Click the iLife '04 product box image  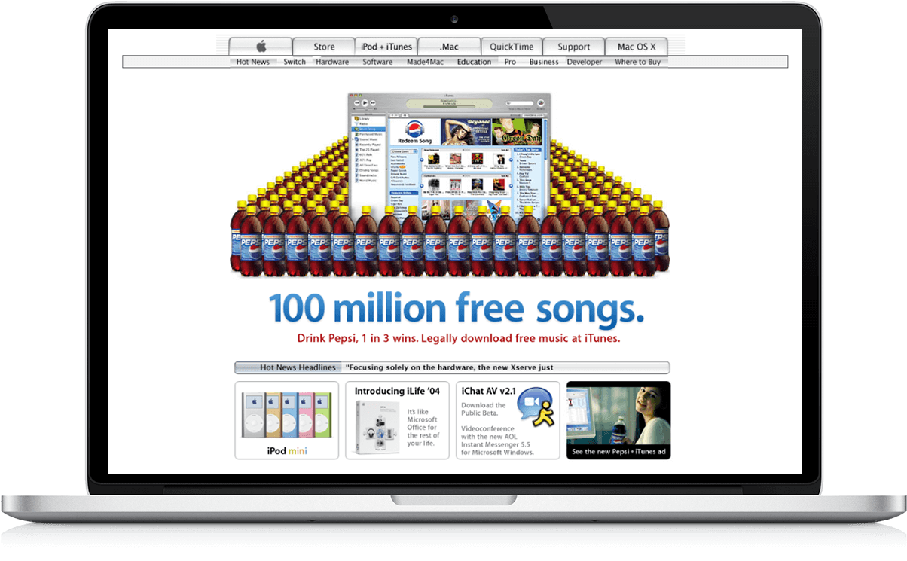(x=377, y=428)
